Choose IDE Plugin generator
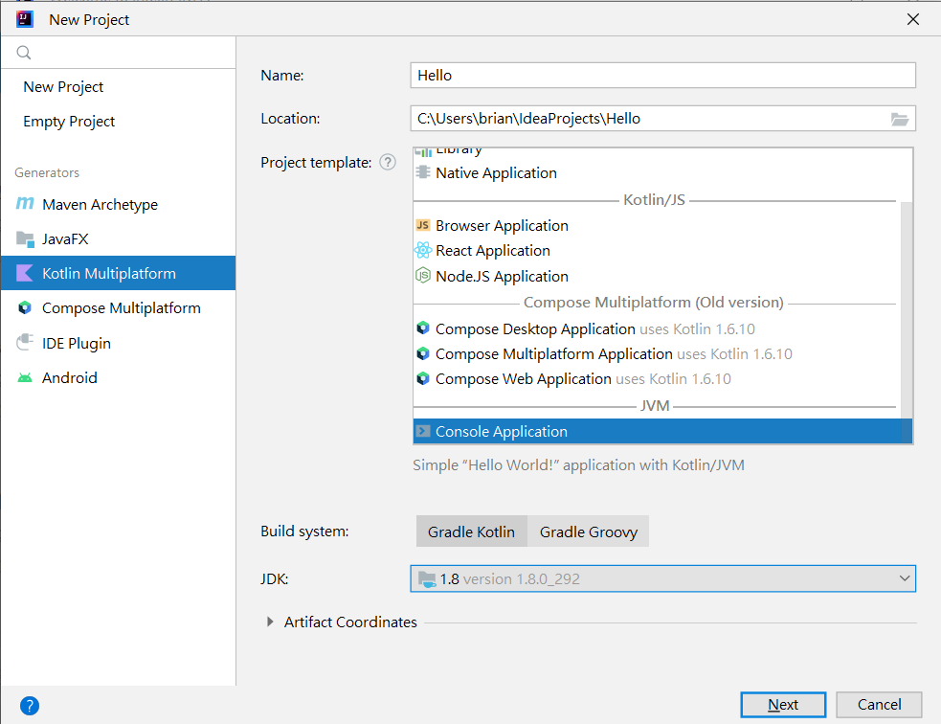The height and width of the screenshot is (724, 941). [119, 343]
